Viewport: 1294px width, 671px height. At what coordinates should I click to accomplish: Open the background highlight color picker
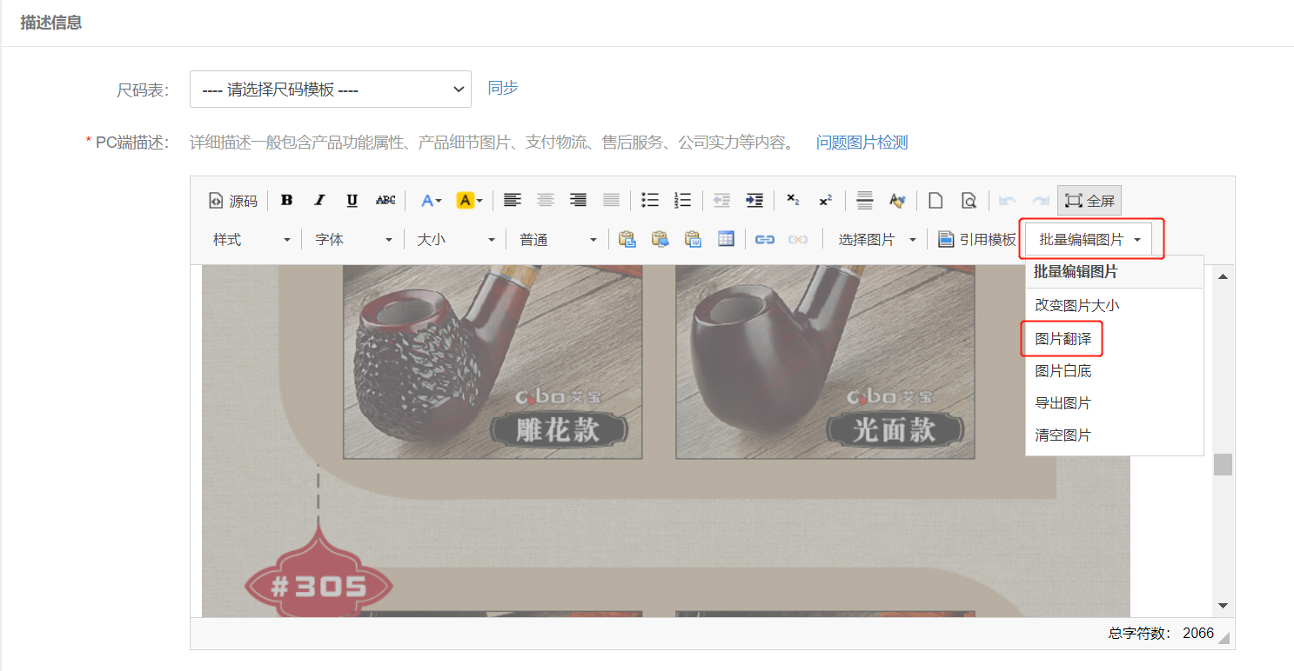tap(469, 201)
